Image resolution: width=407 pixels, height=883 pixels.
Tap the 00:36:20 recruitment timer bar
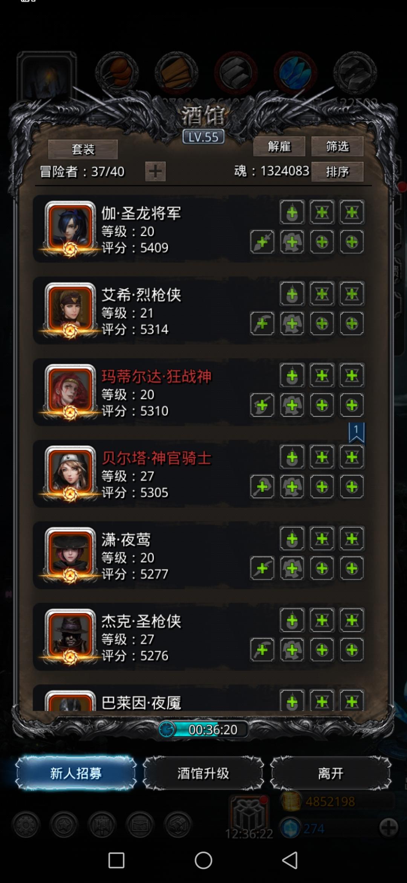[x=203, y=729]
